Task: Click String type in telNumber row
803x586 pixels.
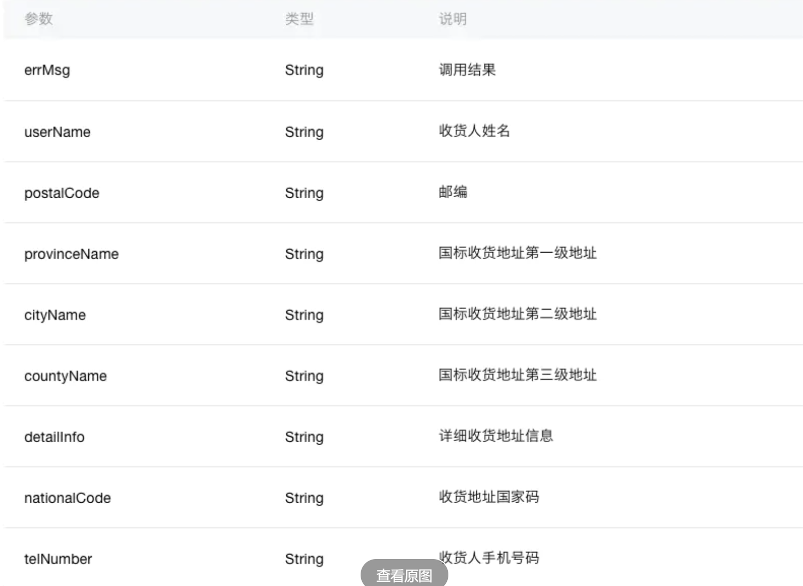Action: click(304, 559)
